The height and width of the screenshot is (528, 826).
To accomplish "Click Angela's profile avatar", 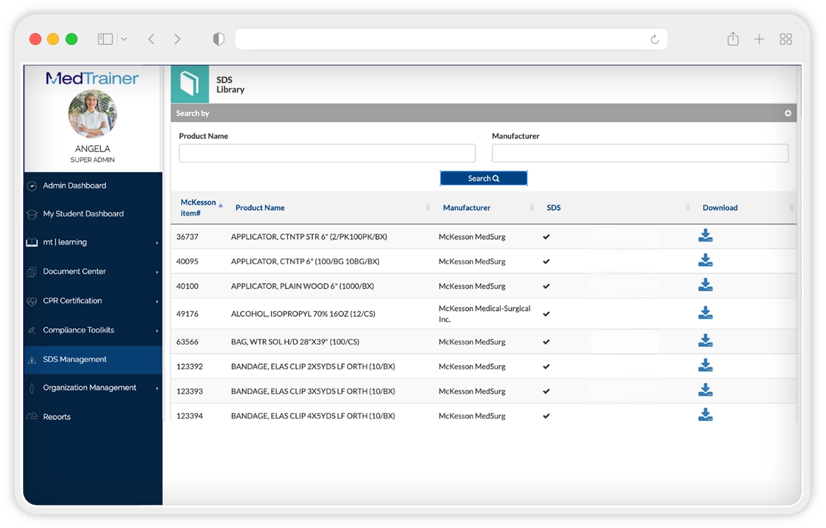I will coord(93,114).
